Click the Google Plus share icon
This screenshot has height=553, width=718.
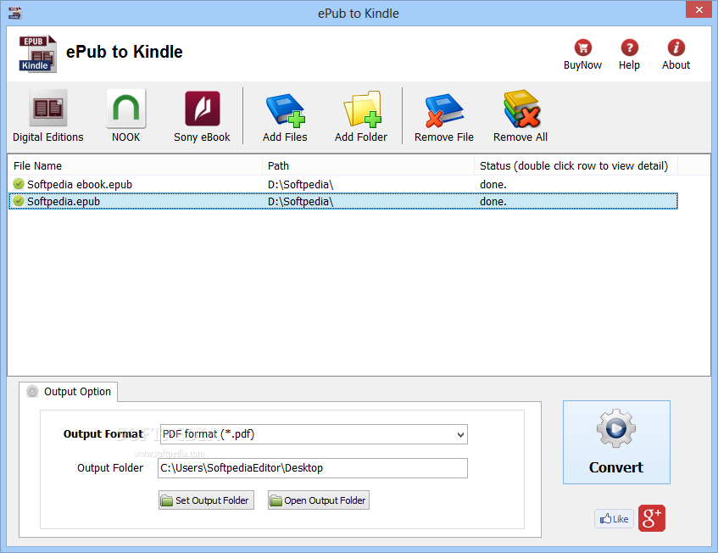pyautogui.click(x=652, y=518)
